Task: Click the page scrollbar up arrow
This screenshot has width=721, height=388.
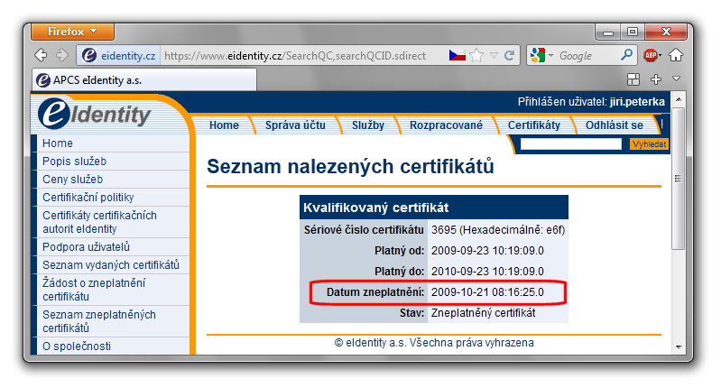Action: [x=679, y=99]
